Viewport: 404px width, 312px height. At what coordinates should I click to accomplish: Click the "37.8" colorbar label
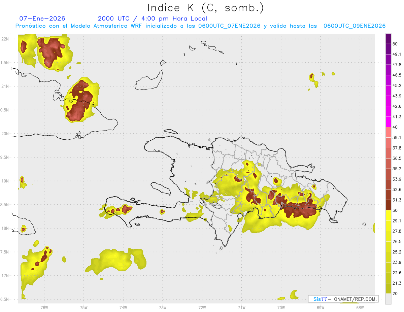click(x=397, y=148)
